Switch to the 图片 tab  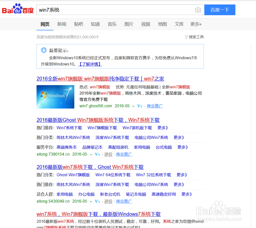tap(129, 24)
